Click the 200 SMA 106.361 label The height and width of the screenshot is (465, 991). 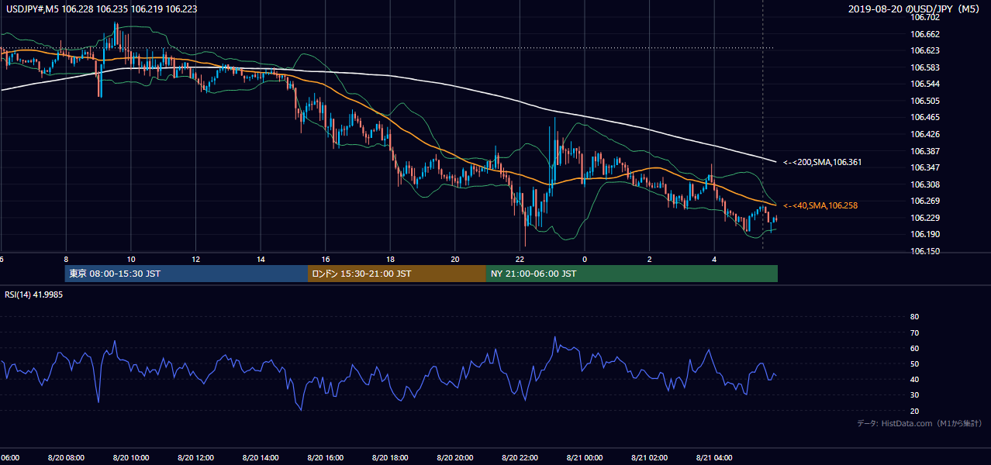click(822, 163)
